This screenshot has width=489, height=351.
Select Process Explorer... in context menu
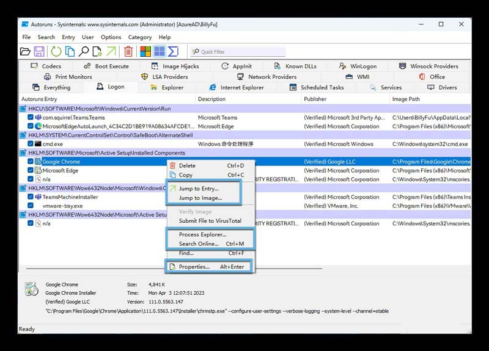[x=211, y=234]
